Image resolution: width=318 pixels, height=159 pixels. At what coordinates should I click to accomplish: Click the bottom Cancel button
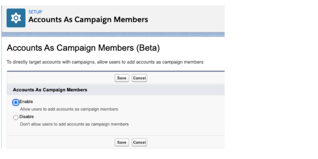coord(139,142)
